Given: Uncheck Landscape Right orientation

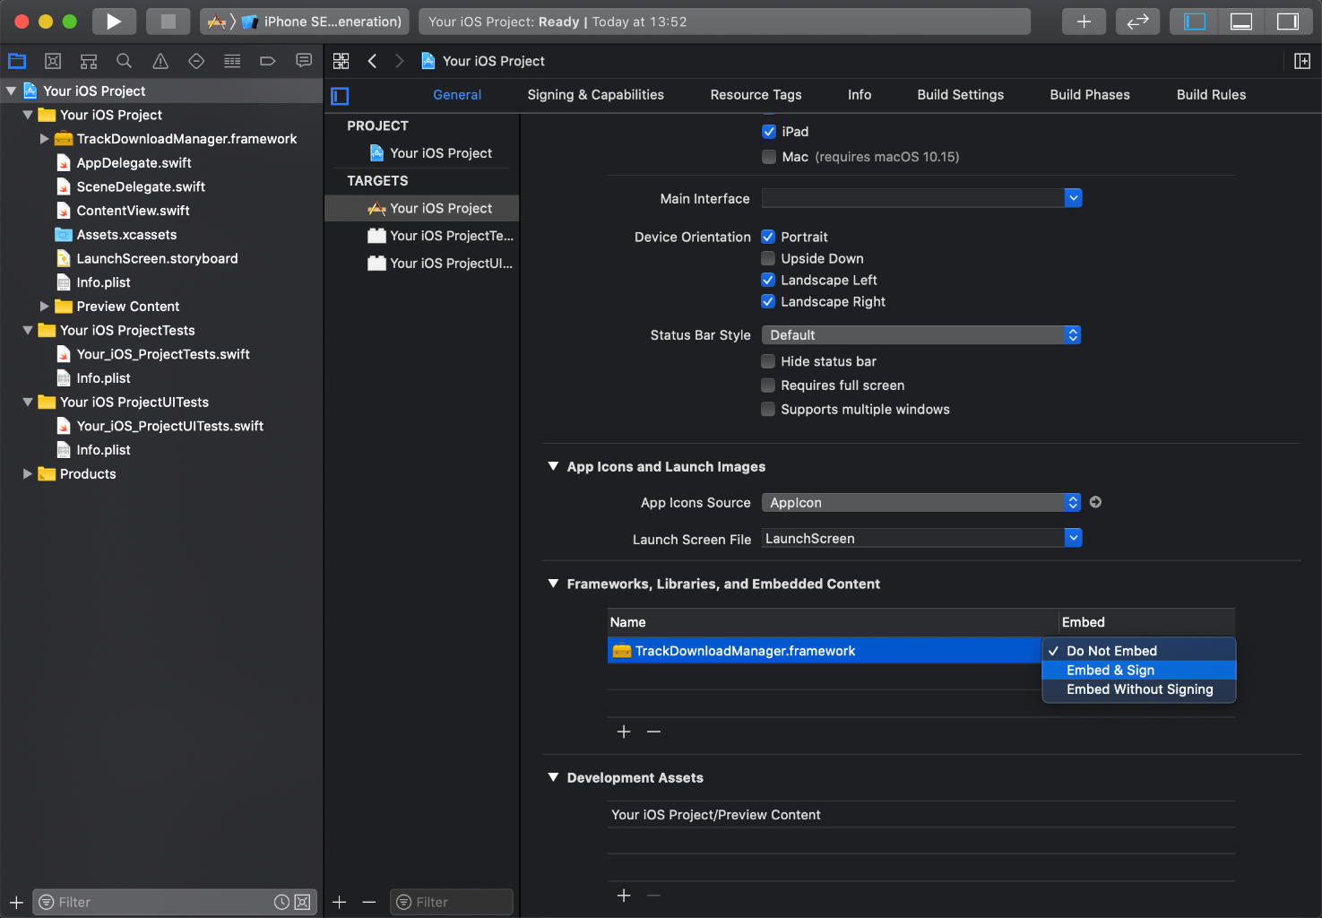Looking at the screenshot, I should pyautogui.click(x=768, y=301).
